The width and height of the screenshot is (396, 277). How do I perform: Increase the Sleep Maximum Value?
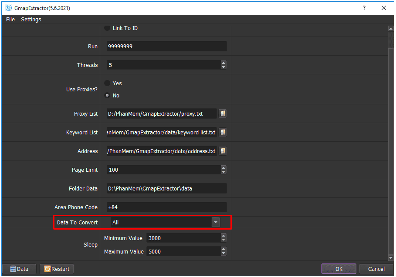223,249
